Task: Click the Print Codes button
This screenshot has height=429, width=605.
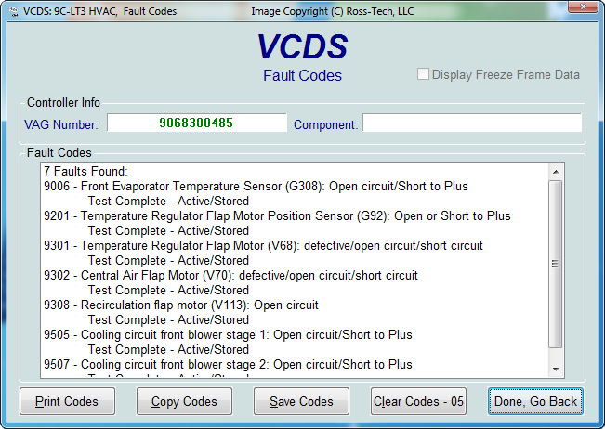Action: [x=67, y=401]
